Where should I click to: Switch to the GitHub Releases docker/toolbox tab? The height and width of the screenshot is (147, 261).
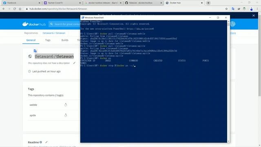click(x=144, y=3)
